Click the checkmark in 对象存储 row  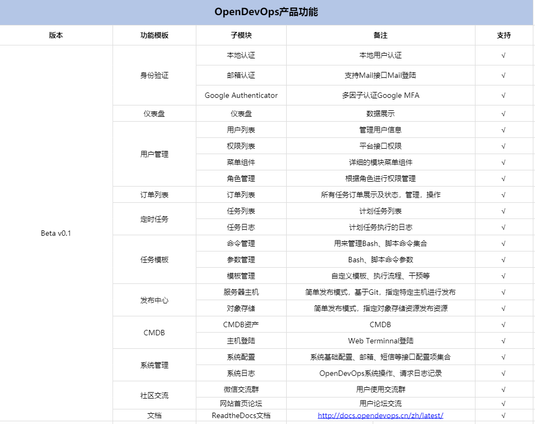(504, 308)
